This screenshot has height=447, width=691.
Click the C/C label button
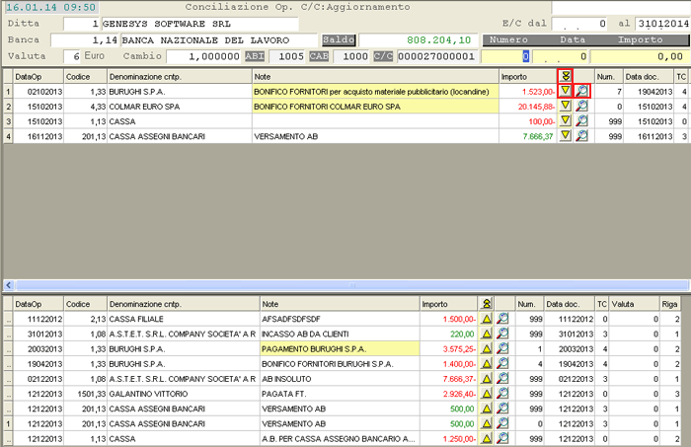(383, 56)
